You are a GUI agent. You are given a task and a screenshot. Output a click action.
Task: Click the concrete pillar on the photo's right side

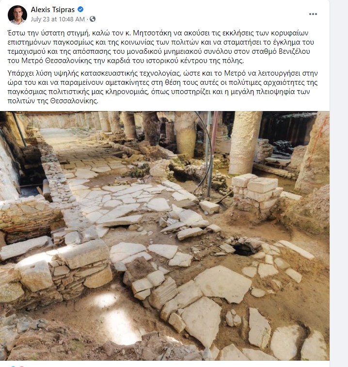click(245, 142)
